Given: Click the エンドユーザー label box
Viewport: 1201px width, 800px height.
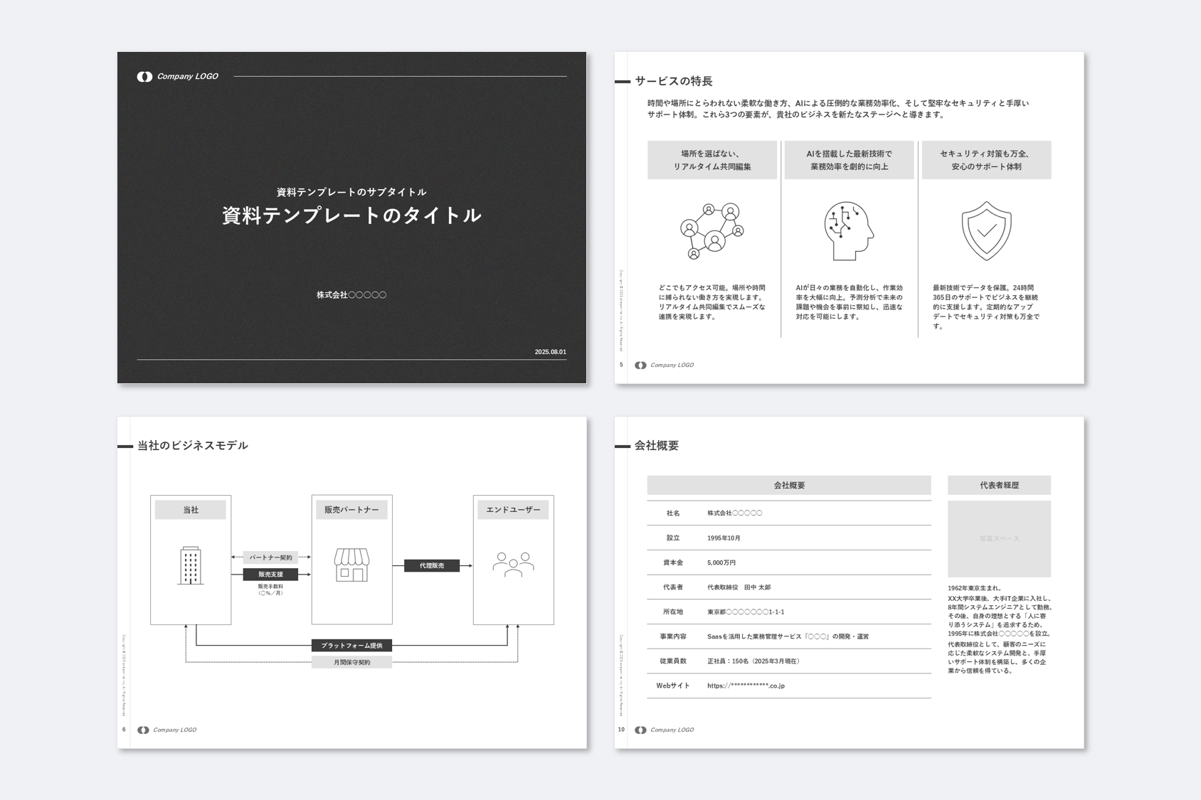Looking at the screenshot, I should pos(513,510).
